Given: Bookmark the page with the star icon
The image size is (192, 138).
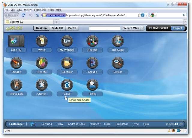Looking at the screenshot, I should click(x=139, y=15).
